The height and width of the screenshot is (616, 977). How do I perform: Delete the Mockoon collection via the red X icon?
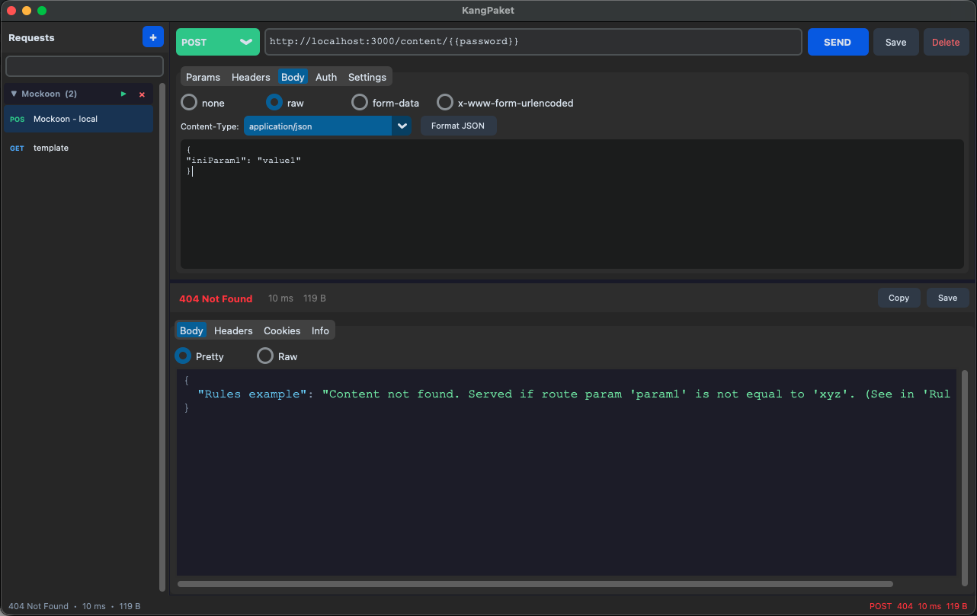141,94
